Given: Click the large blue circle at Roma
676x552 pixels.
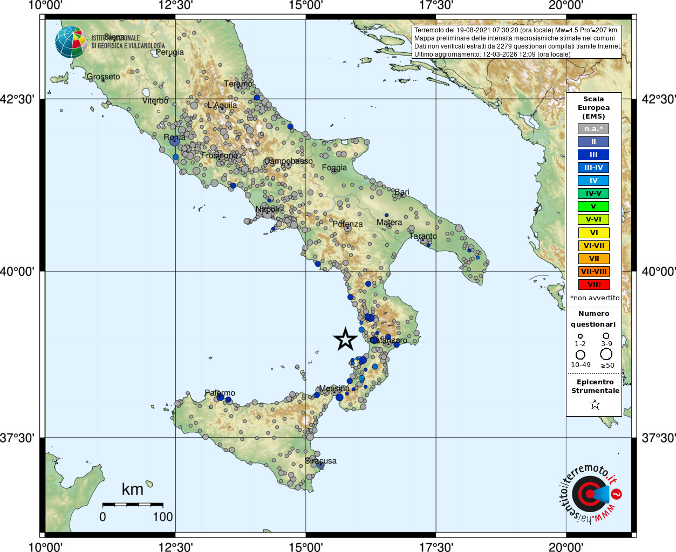Looking at the screenshot, I should (174, 141).
